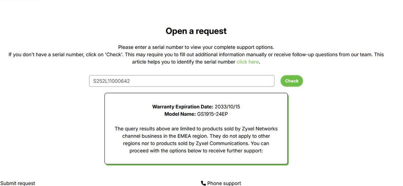Viewport: 403px width, 186px height.
Task: Click 'identify the serial number' text before the link
Action: (x=205, y=62)
